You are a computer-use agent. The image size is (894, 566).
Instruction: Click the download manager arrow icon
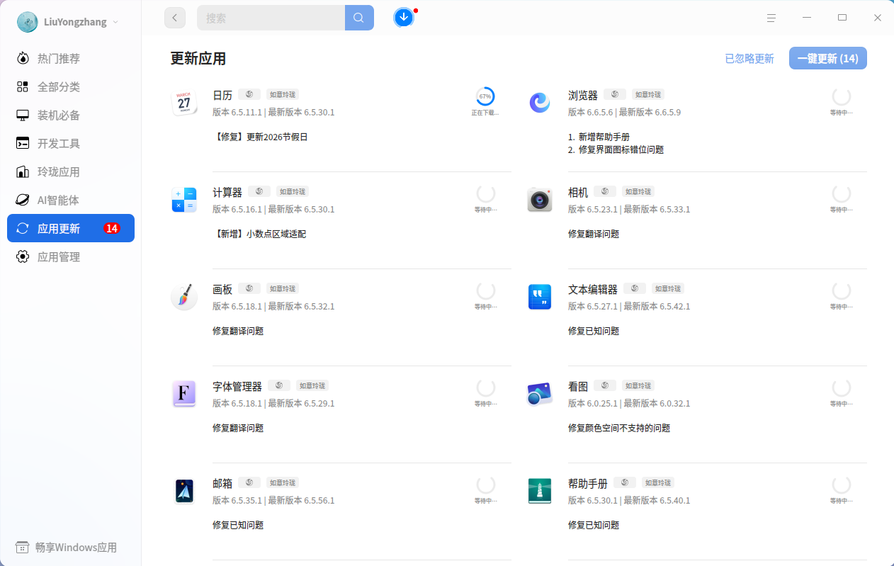404,18
